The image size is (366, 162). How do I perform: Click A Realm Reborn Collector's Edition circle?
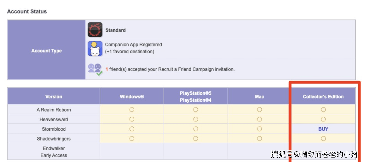coord(323,109)
